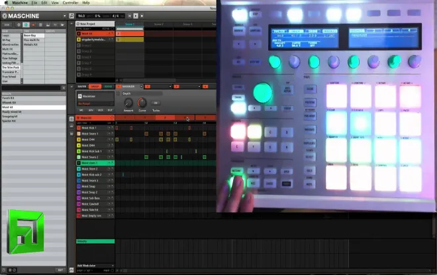Toggle the DISK button in browser
This screenshot has height=275, width=437.
pyautogui.click(x=7, y=25)
